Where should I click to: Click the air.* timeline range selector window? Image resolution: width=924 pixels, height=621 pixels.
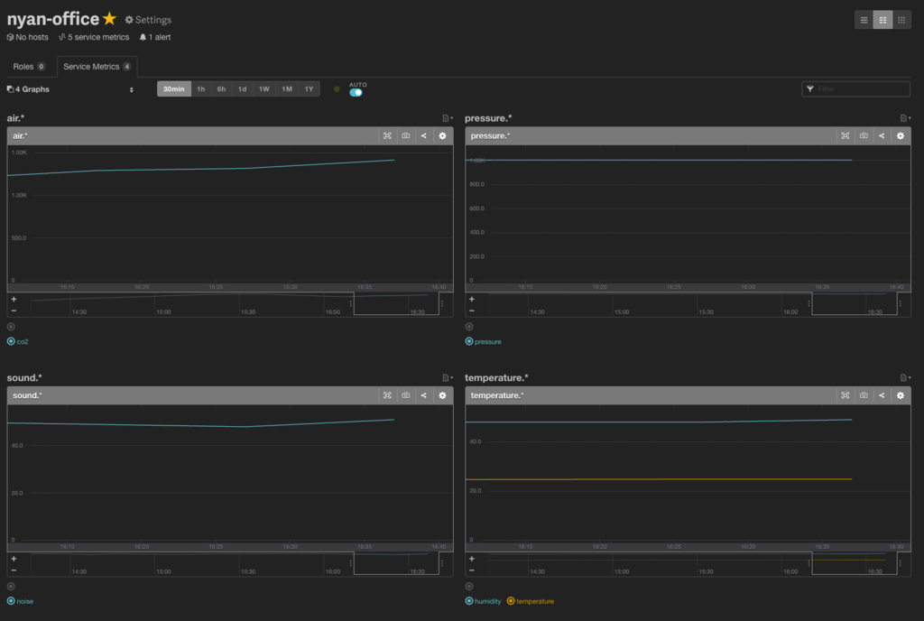(397, 303)
